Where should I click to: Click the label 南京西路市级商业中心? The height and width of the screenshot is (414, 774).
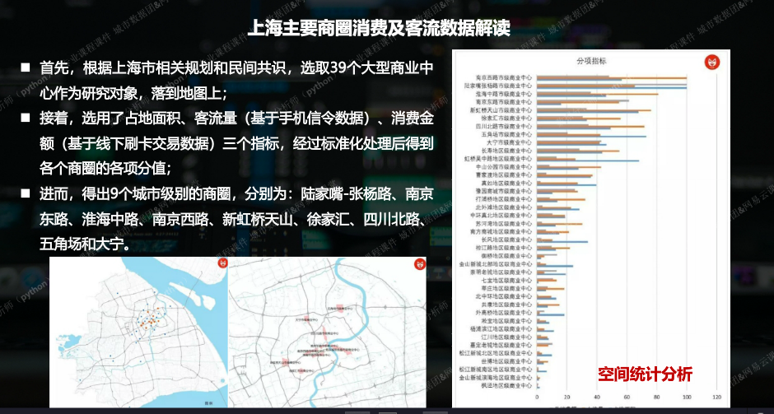coord(503,77)
